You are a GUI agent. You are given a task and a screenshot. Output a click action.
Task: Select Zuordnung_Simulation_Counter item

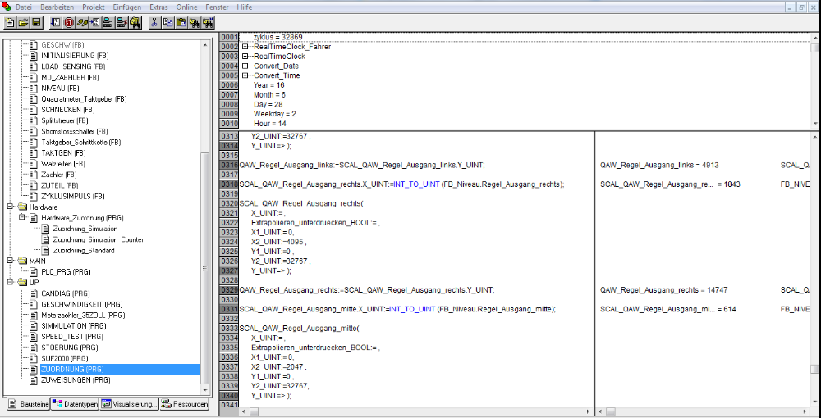pos(98,239)
